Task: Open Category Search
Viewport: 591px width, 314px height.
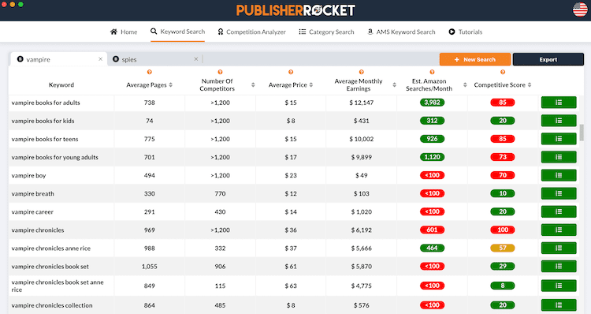Action: (326, 32)
